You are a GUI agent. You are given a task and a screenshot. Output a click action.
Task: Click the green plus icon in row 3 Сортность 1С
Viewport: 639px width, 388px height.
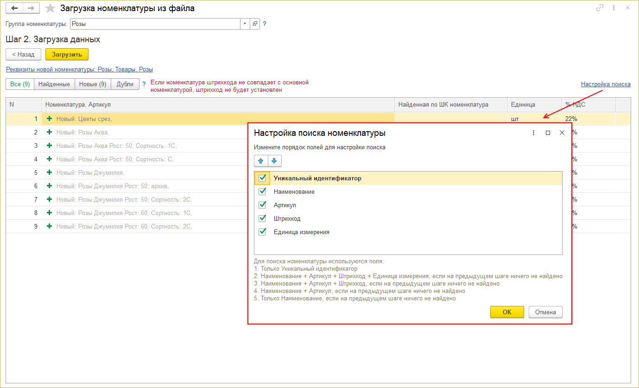(x=50, y=146)
